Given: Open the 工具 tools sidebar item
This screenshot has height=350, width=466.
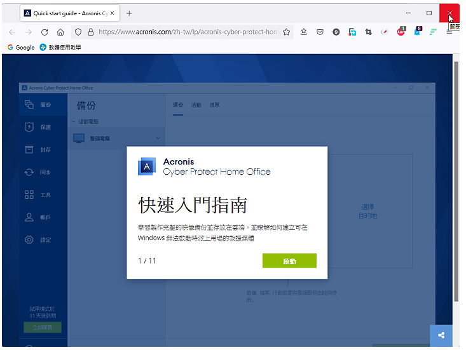Looking at the screenshot, I should click(43, 195).
